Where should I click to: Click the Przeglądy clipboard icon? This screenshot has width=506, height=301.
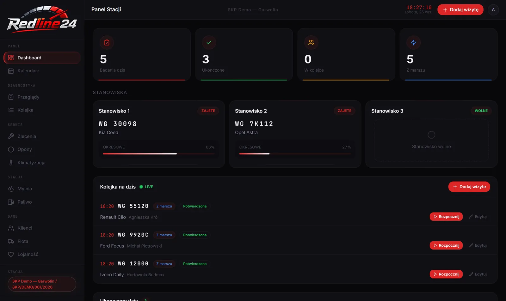[x=11, y=97]
